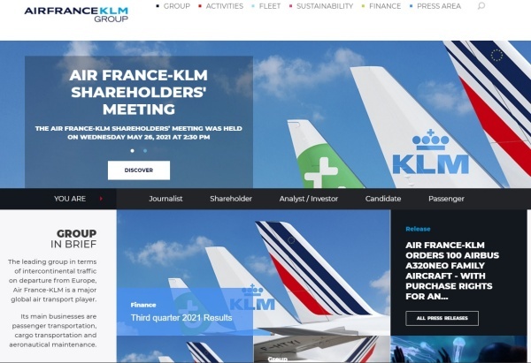Open the FINANCE navigation menu
531x363 pixels.
[x=385, y=6]
